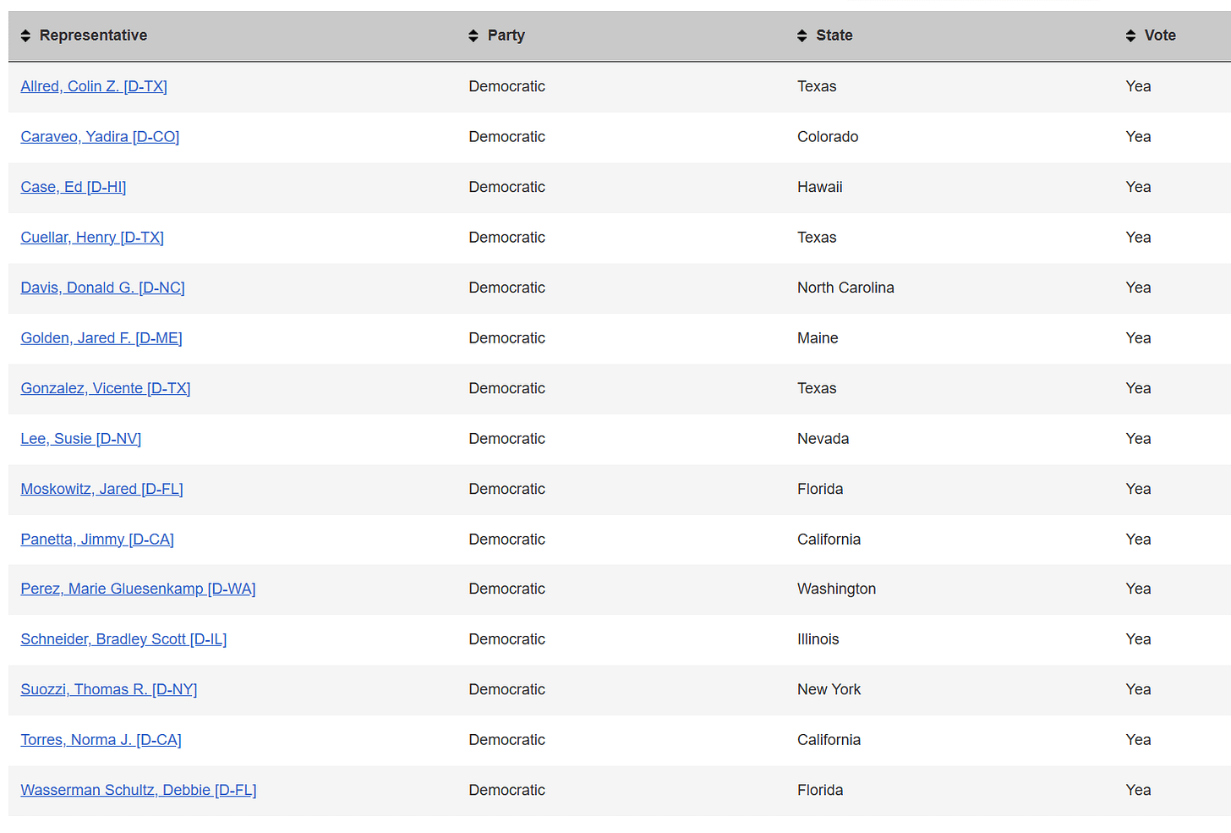Open Caraveo, Yadira [D-CO] profile

[100, 137]
